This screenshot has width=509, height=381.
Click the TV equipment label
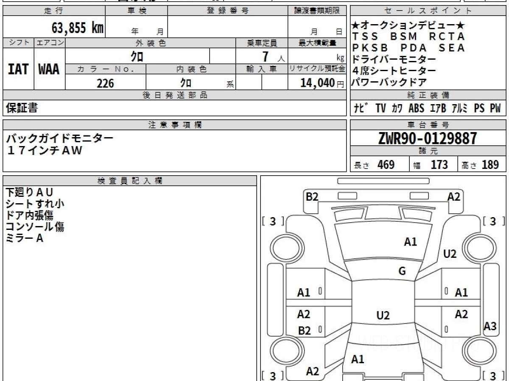[381, 108]
